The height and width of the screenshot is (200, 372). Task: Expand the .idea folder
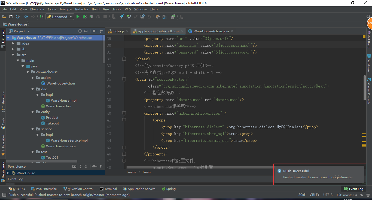point(13,43)
